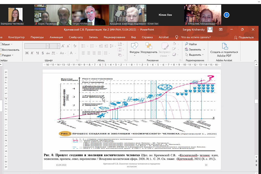Viewport: 261px width, 174px height.
Task: Toggle text shadow (S) formatting
Action: [x=43, y=53]
